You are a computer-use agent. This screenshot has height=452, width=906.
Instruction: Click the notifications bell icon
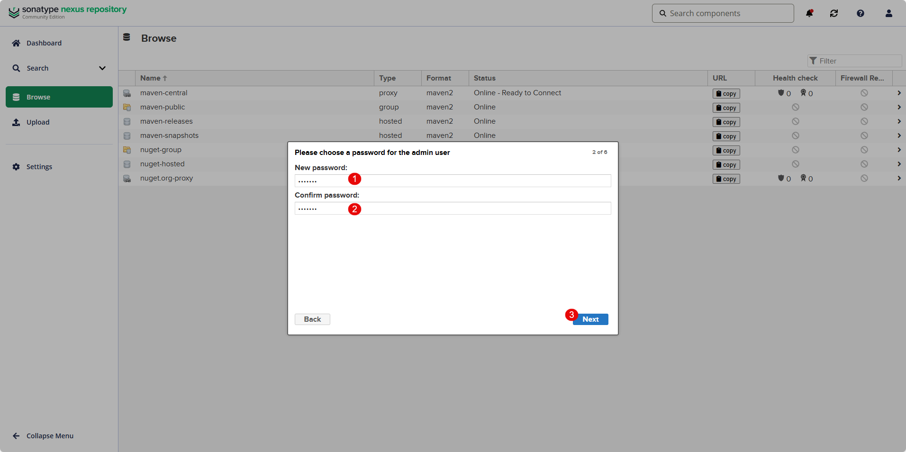pyautogui.click(x=809, y=13)
